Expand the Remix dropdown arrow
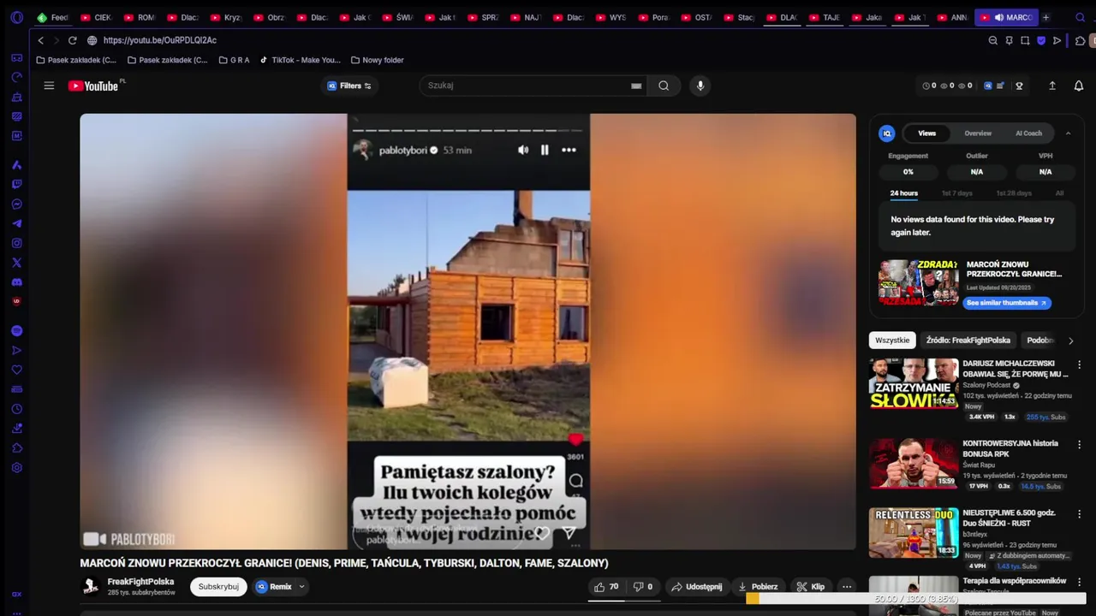 click(x=302, y=587)
